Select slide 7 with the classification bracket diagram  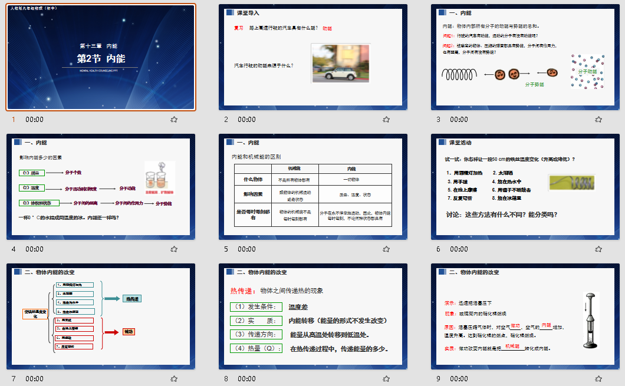(101, 317)
